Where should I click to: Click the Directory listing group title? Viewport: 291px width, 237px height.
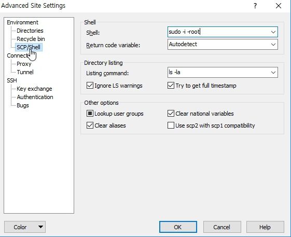(103, 63)
